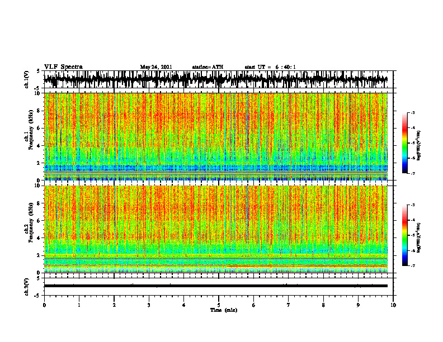
Task: Click the "Time (min)" axis label
Action: pos(224,310)
